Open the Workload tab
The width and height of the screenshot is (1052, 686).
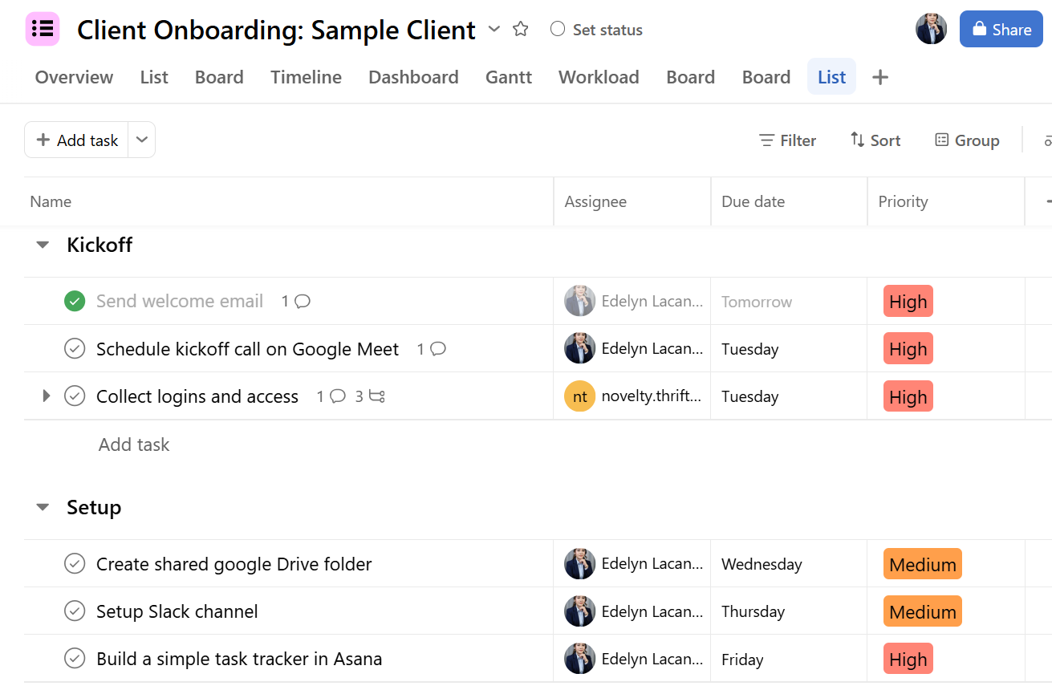coord(599,77)
